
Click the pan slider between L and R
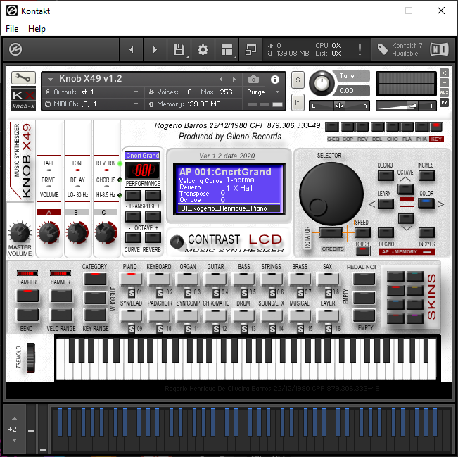click(339, 106)
